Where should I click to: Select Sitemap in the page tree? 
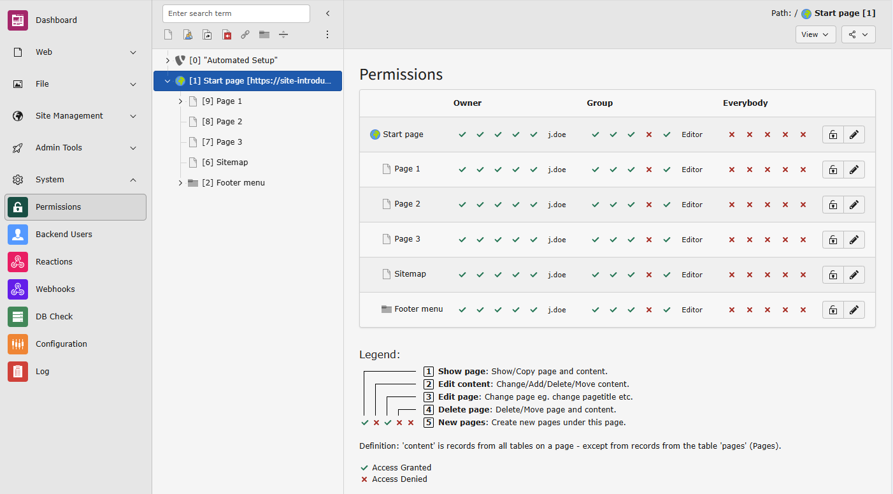coord(232,163)
